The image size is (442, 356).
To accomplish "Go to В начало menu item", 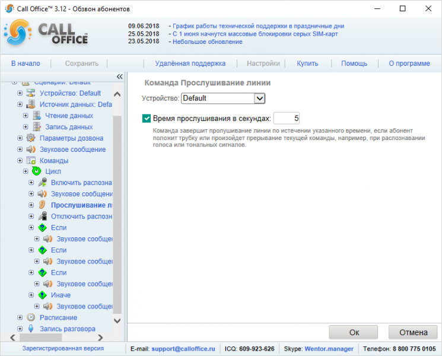I will (x=26, y=63).
